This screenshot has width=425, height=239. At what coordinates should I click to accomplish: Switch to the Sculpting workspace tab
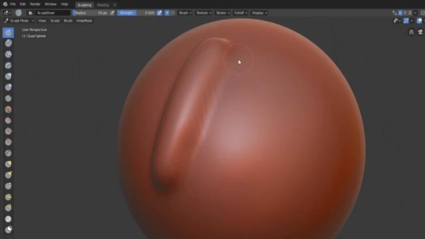(x=84, y=5)
